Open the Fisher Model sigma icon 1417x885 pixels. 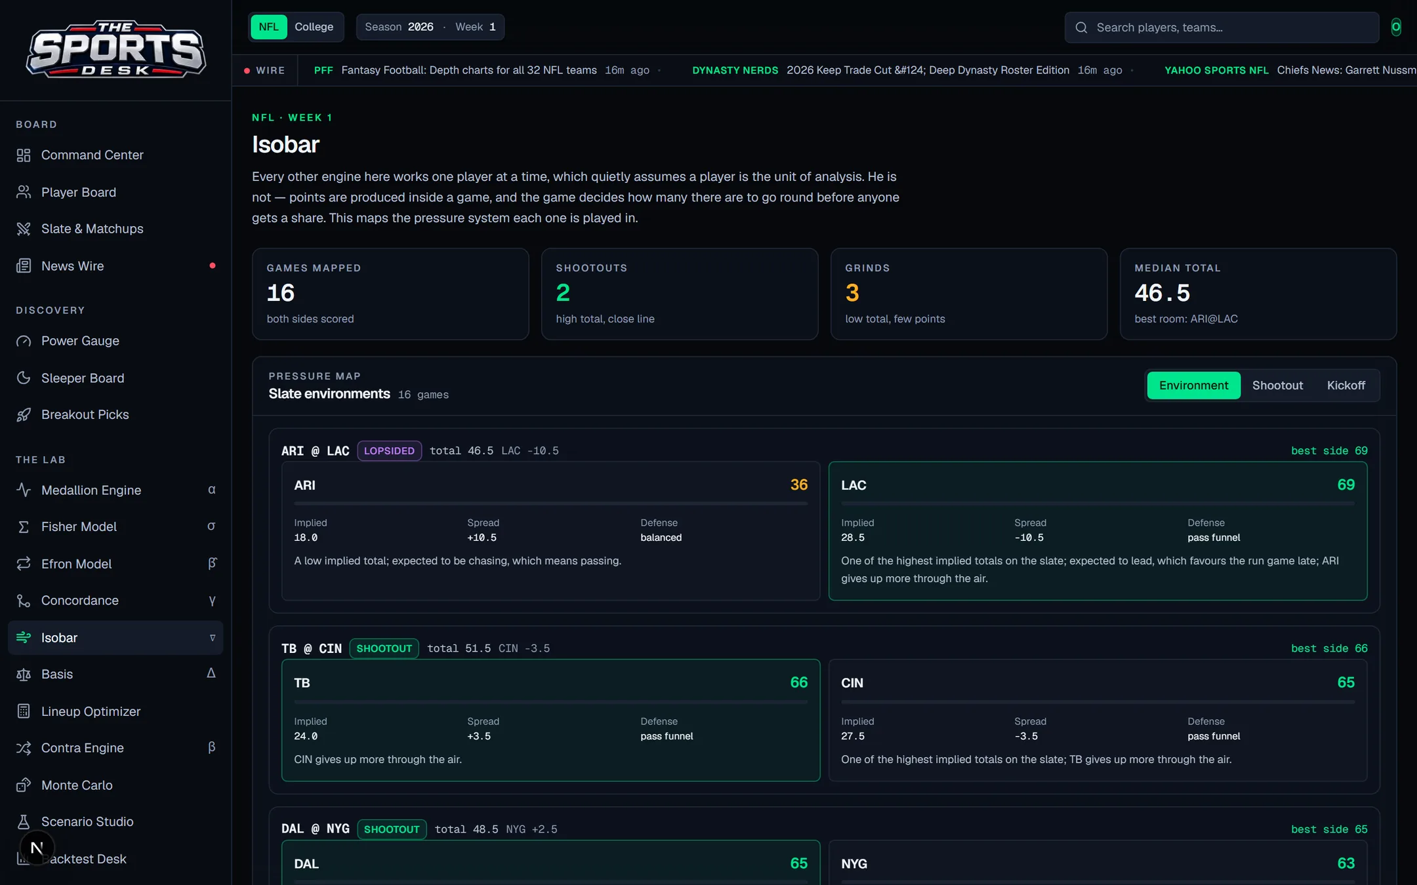click(24, 527)
